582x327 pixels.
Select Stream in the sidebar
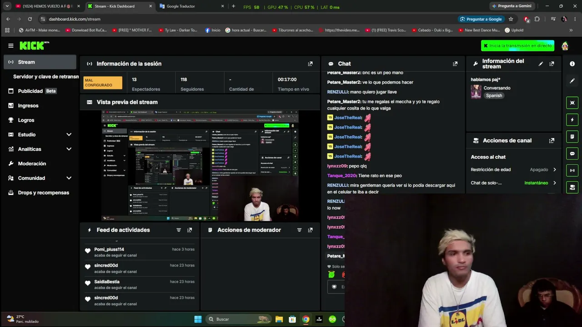(x=40, y=62)
